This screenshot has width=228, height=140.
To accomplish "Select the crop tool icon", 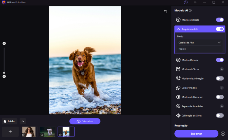I will point(165,11).
